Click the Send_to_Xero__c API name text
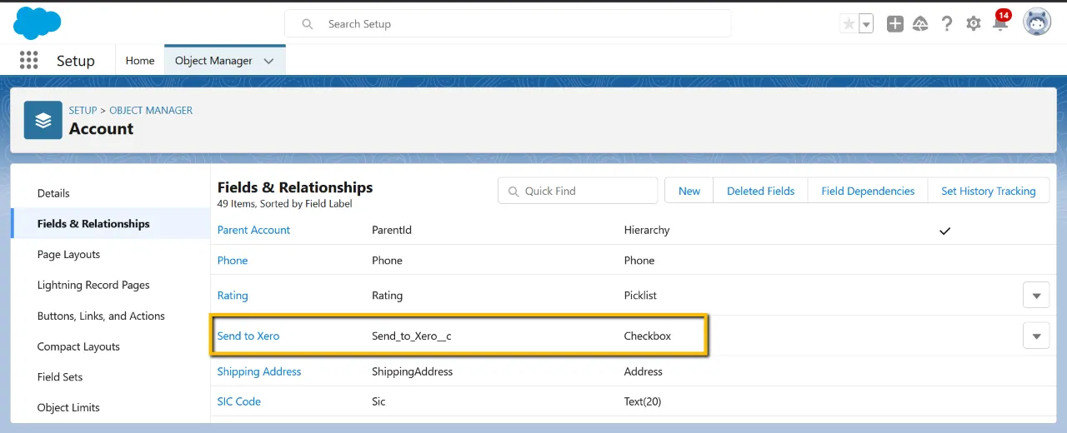The width and height of the screenshot is (1067, 433). 412,336
